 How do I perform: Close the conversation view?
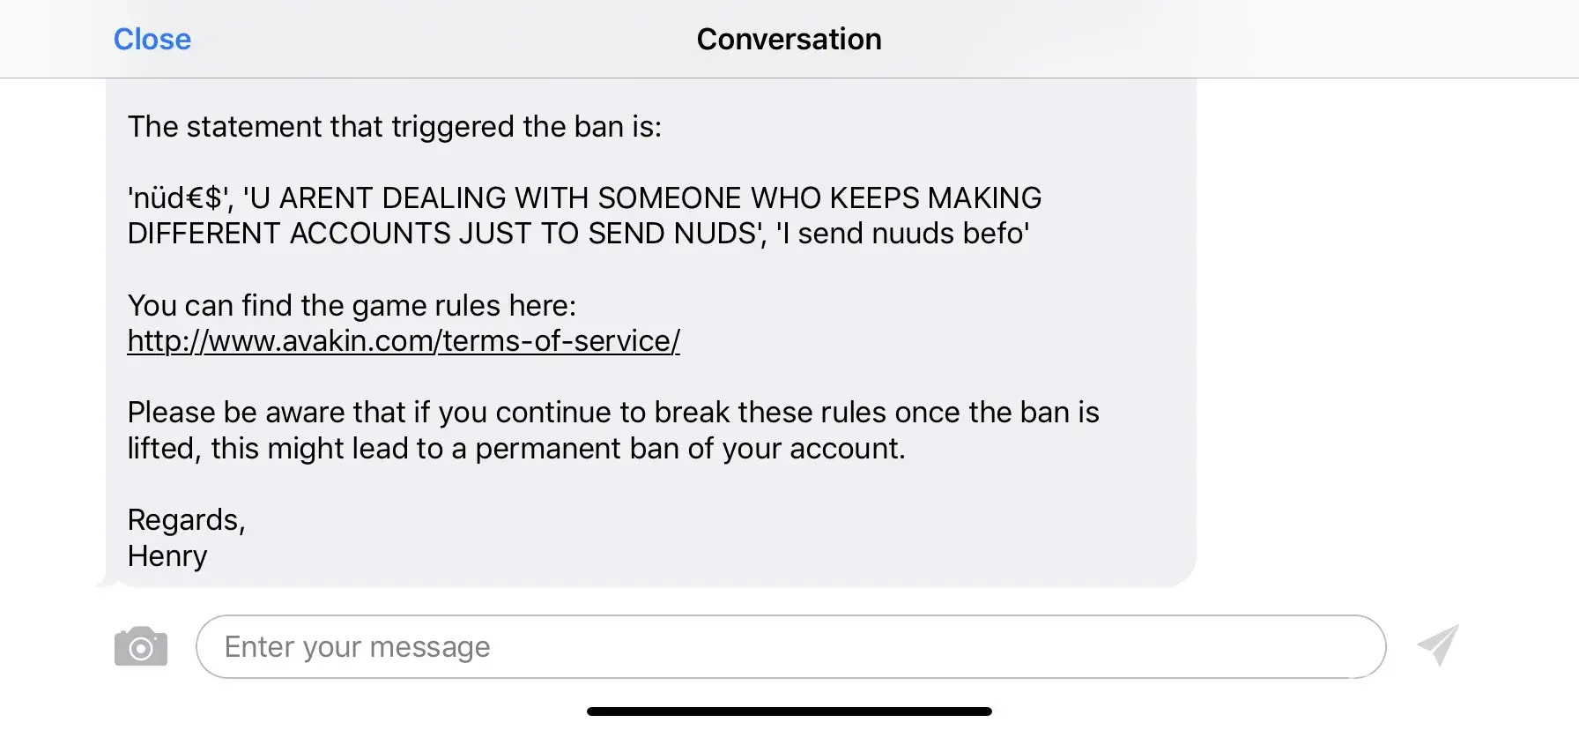[152, 40]
